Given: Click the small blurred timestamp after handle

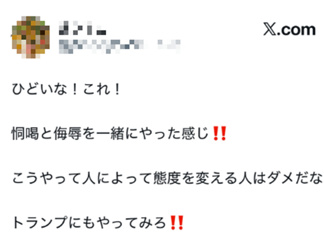Looking at the screenshot, I should 169,47.
